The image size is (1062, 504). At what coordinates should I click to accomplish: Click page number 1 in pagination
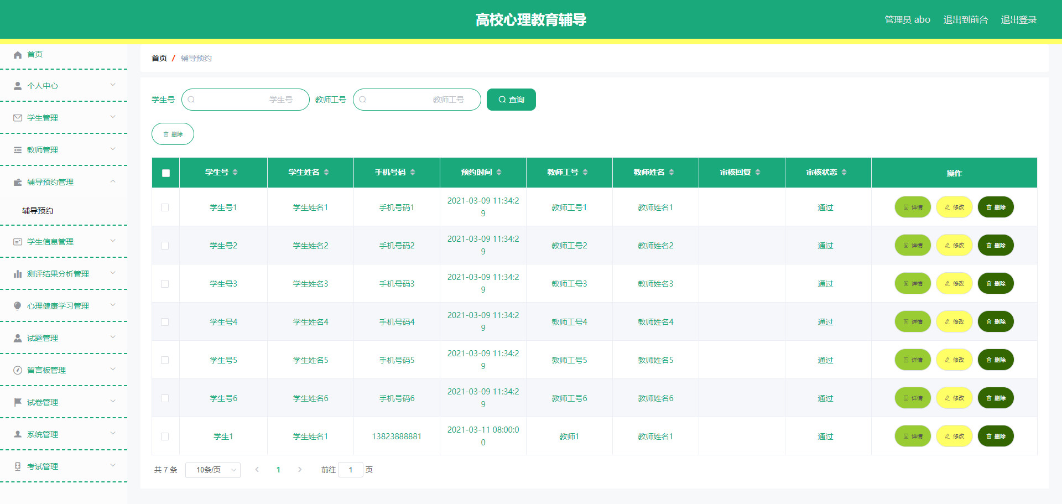tap(278, 470)
